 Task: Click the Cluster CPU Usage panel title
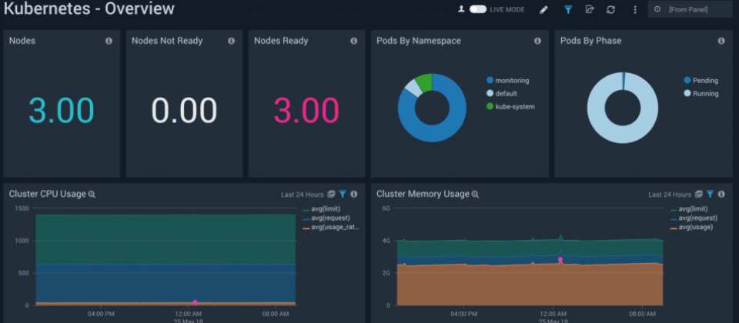[x=48, y=194]
